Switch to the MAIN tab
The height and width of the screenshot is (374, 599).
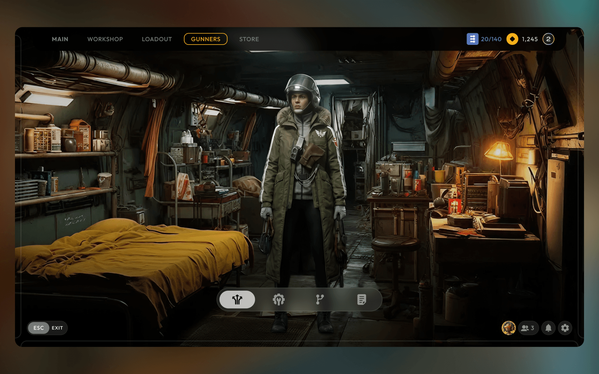[60, 39]
